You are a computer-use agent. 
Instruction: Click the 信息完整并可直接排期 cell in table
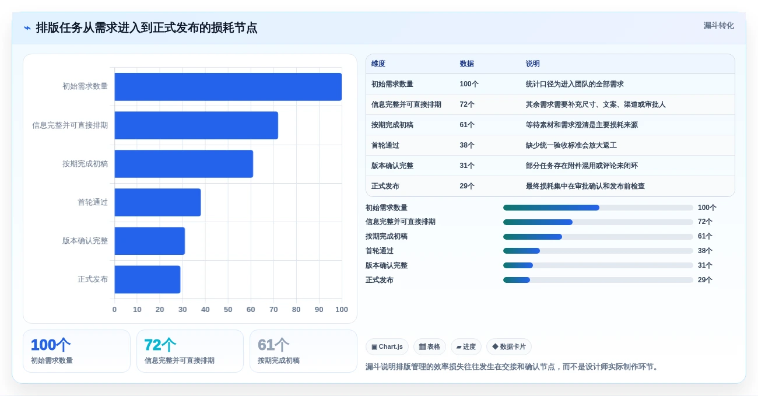[x=406, y=104]
